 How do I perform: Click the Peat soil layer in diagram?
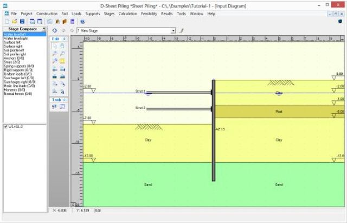278,111
